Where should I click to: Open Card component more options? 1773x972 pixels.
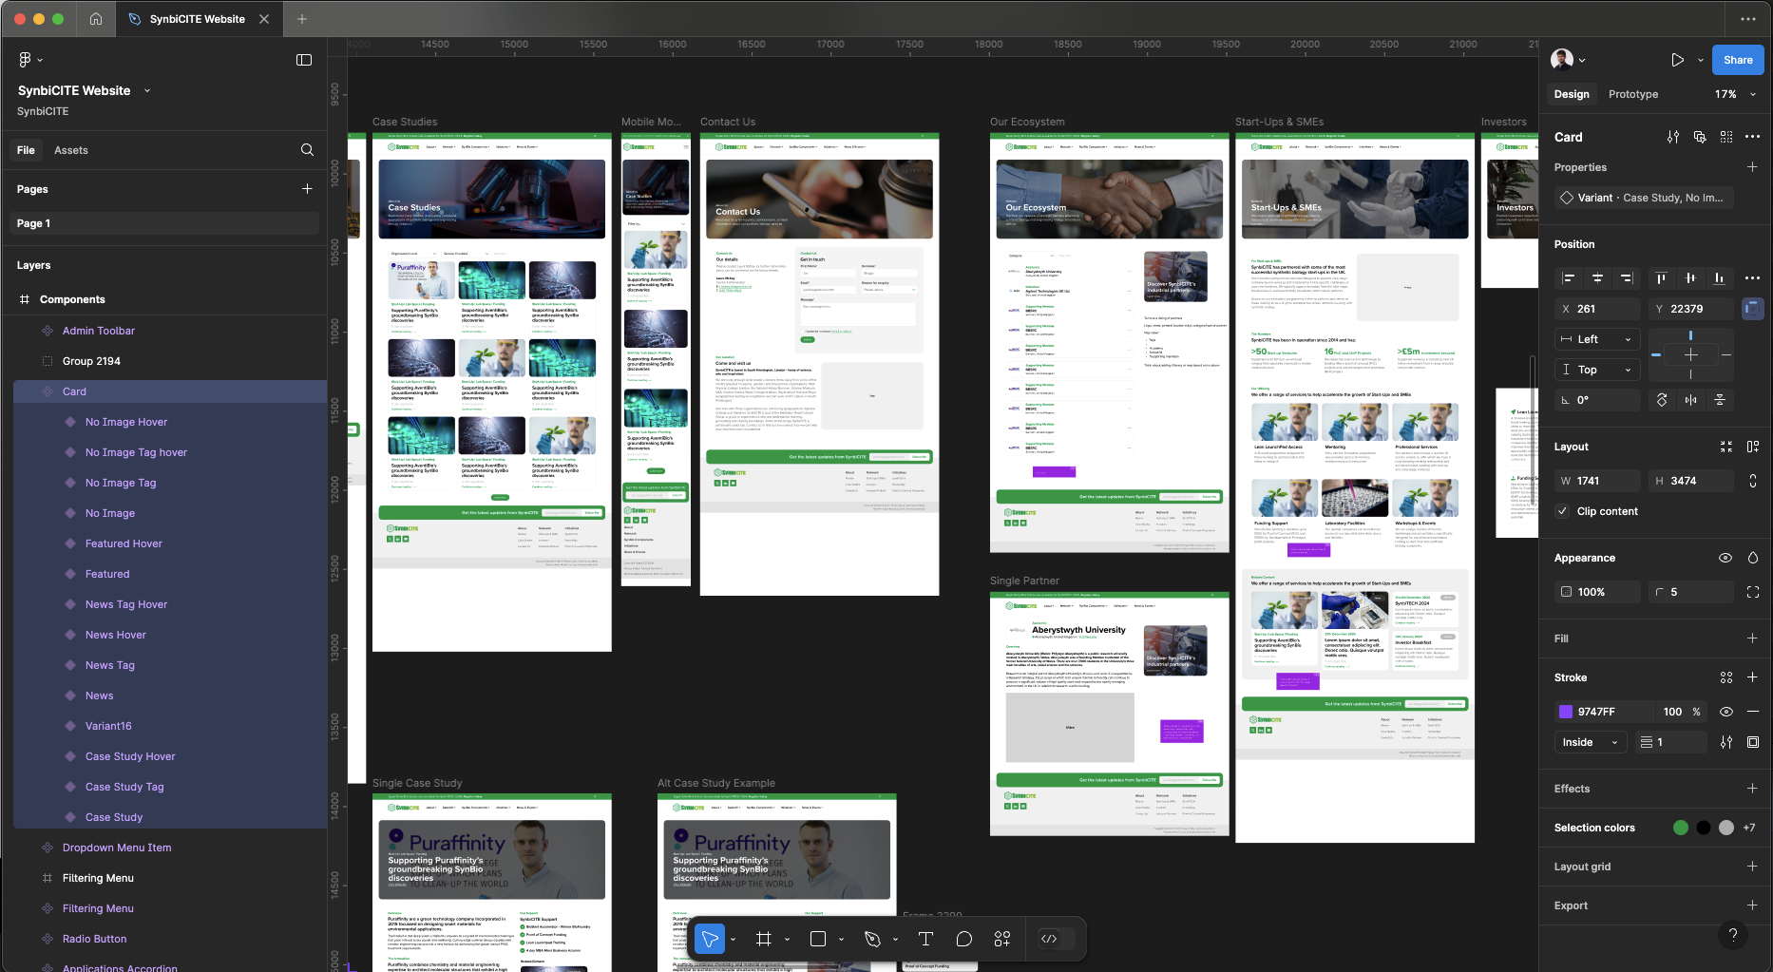pyautogui.click(x=1753, y=137)
